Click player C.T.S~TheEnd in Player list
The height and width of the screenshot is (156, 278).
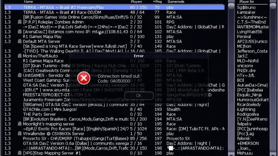point(252,22)
